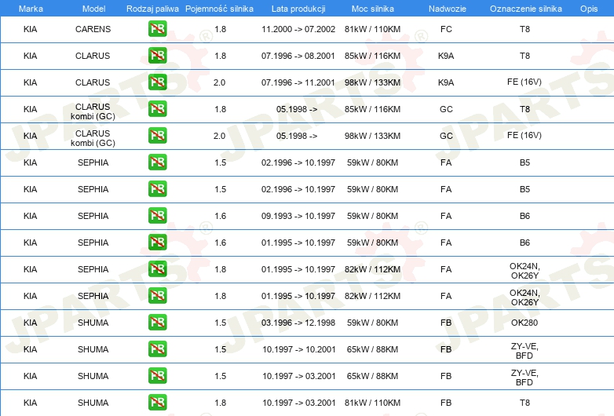The height and width of the screenshot is (416, 614).
Task: Click the B6 engine code in 09.1993 row
Action: (x=524, y=216)
